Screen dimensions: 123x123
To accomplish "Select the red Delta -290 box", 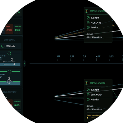I will pos(9,29).
